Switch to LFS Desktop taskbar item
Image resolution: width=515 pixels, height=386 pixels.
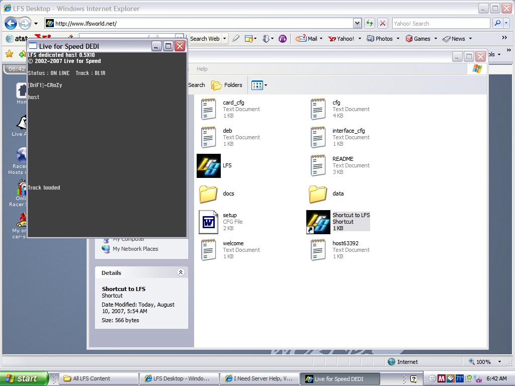coord(179,378)
